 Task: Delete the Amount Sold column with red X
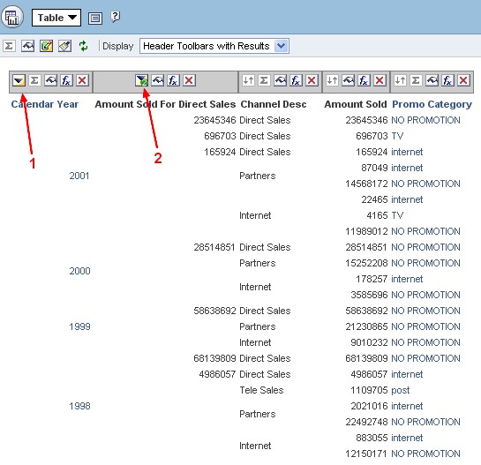[x=380, y=80]
